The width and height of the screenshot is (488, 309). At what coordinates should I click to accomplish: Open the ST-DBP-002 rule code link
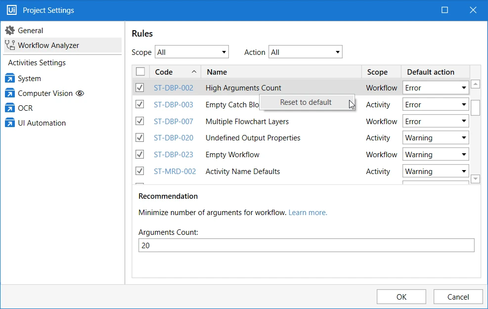(x=174, y=88)
